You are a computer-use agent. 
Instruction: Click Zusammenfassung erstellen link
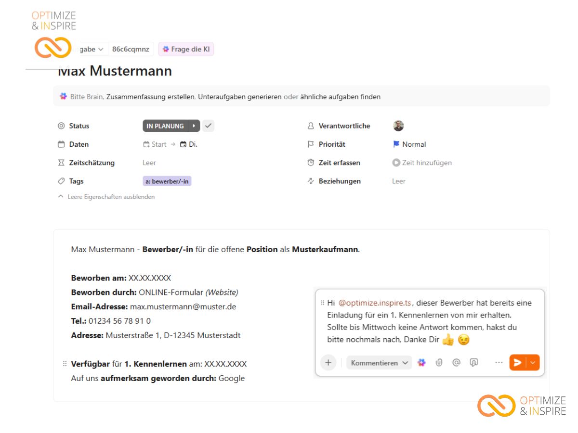(150, 97)
